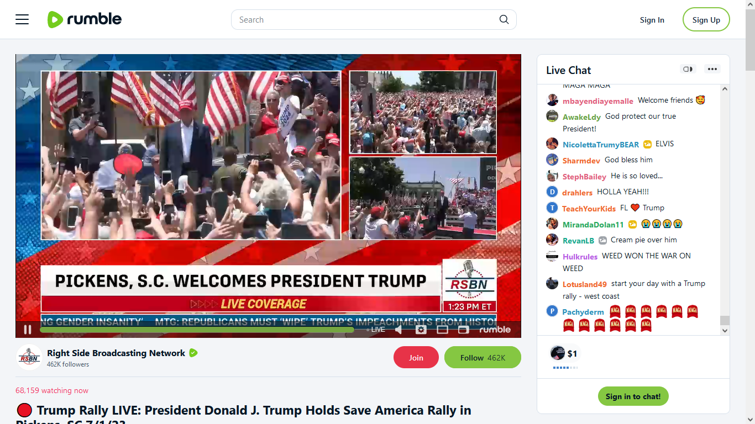Image resolution: width=755 pixels, height=424 pixels.
Task: Click the rumble logo in the player bar
Action: point(495,330)
